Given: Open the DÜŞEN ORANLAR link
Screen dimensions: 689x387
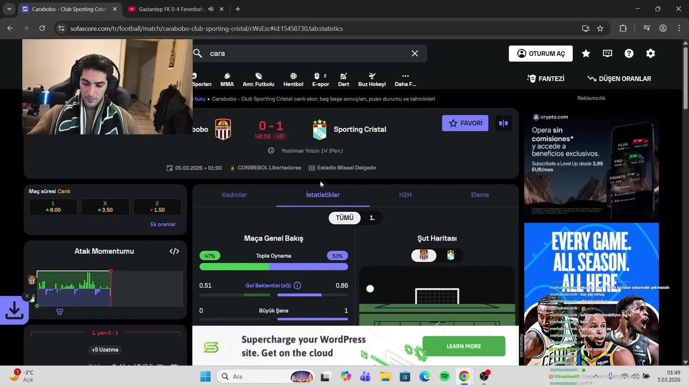Looking at the screenshot, I should (619, 78).
